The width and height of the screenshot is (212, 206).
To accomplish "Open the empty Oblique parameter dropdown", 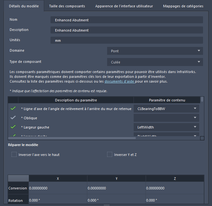I will pos(166,118).
